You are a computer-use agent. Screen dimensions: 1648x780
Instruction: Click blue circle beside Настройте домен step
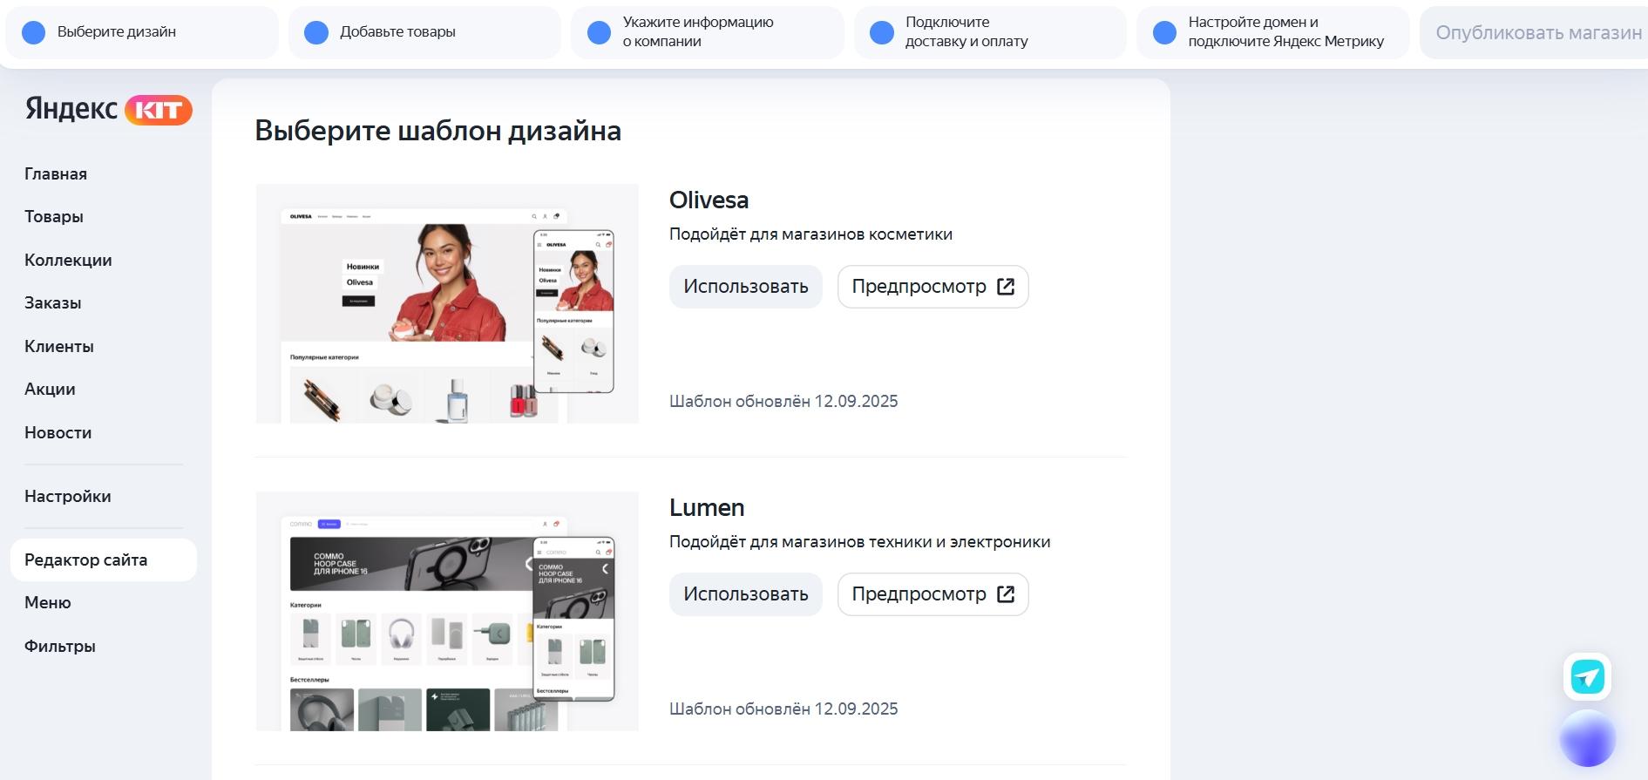[x=1164, y=32]
